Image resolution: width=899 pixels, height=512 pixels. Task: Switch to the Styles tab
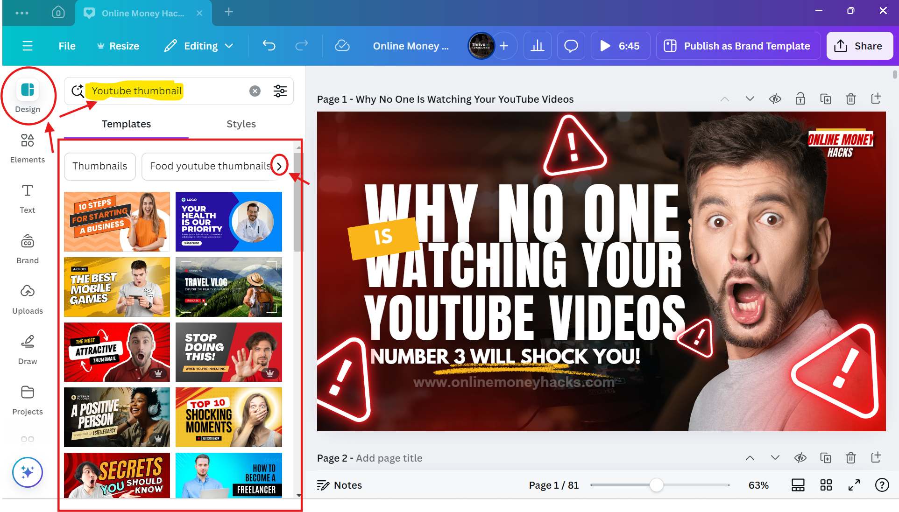241,124
